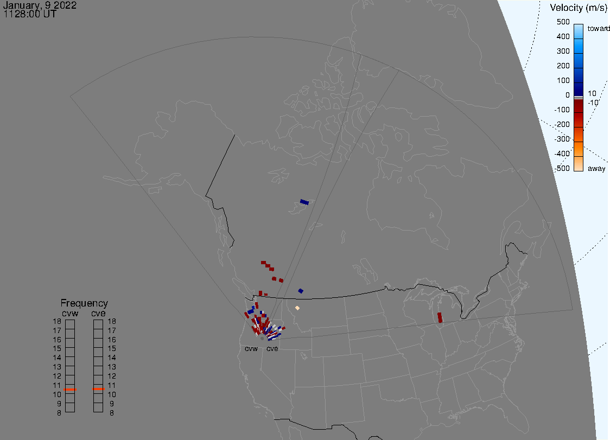Click the isolated blue marker near Canadian border

click(301, 291)
